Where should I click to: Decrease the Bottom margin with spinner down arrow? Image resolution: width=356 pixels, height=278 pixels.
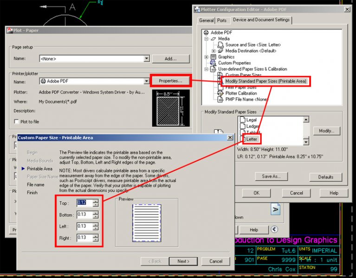(96, 216)
